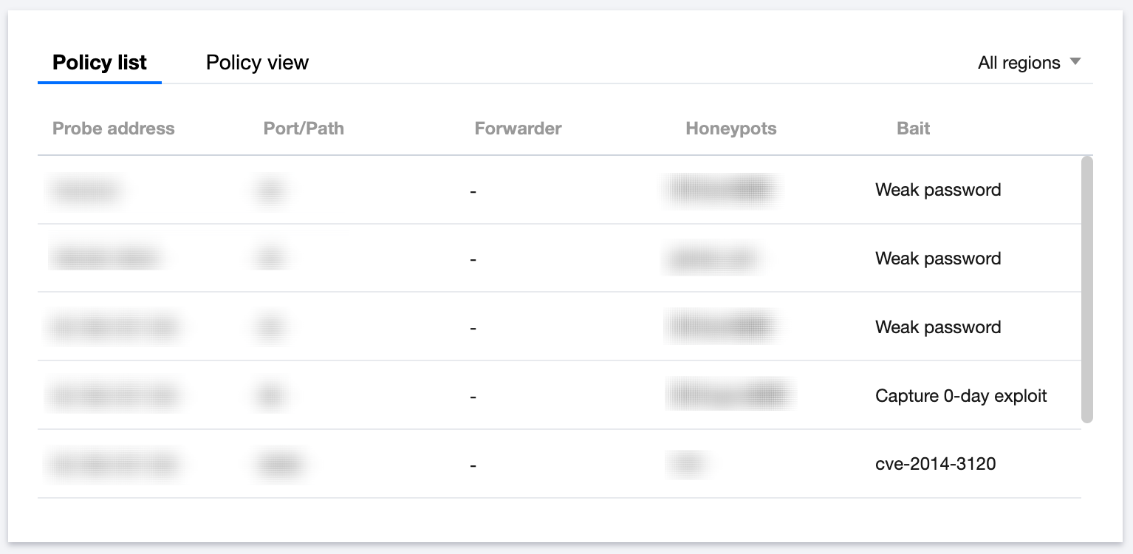Click the Bait column header
1133x554 pixels.
pos(913,129)
